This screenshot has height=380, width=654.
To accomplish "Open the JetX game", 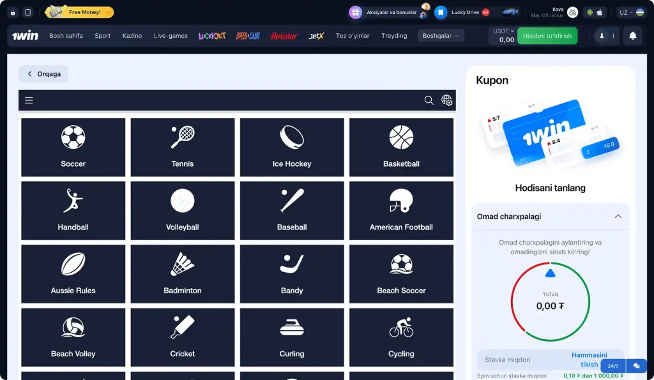I will coord(316,36).
